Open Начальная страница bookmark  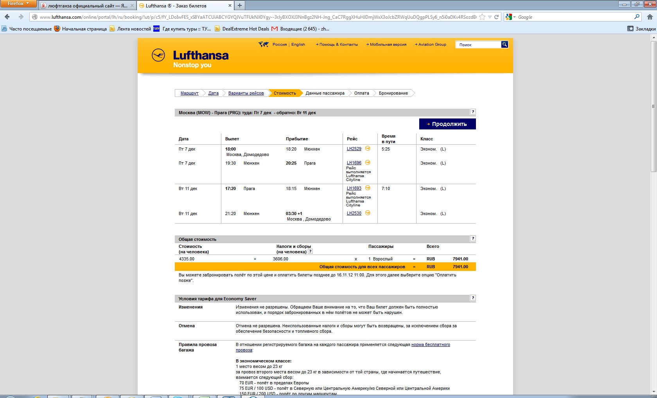[80, 29]
